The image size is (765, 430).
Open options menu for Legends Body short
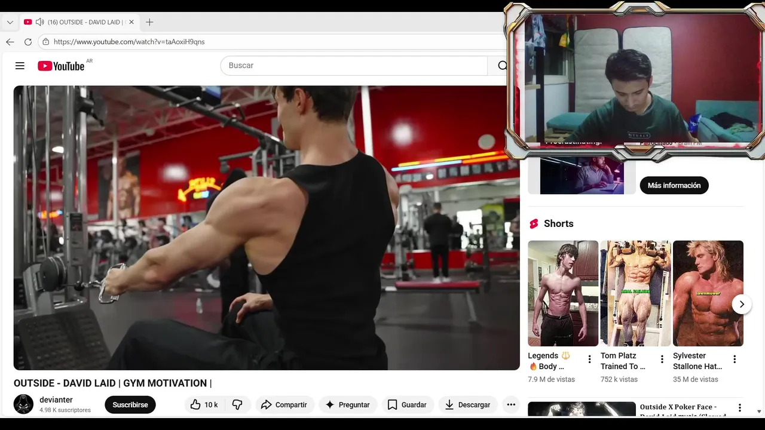589,359
